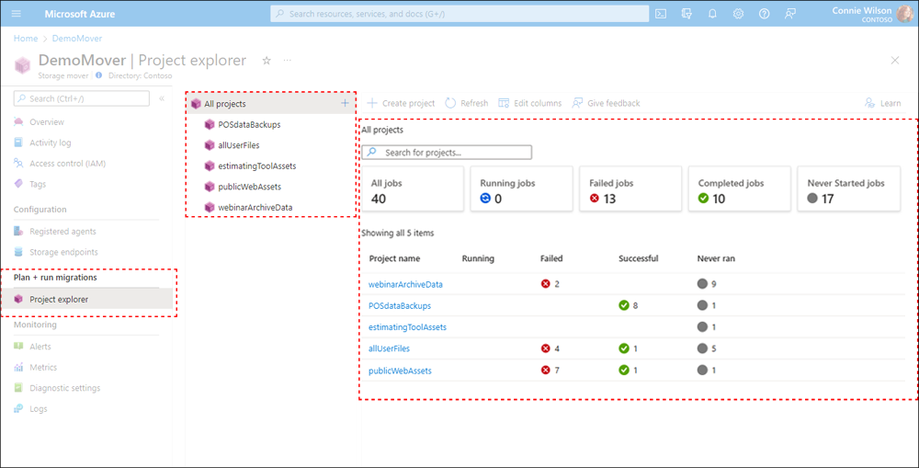919x468 pixels.
Task: Sort by the Successful column header
Action: (639, 258)
